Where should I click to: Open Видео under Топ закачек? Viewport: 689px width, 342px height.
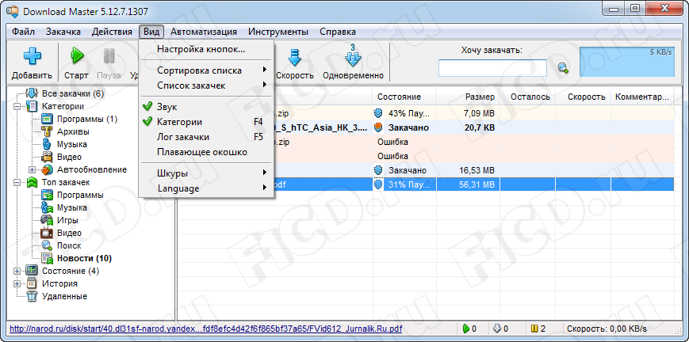69,233
